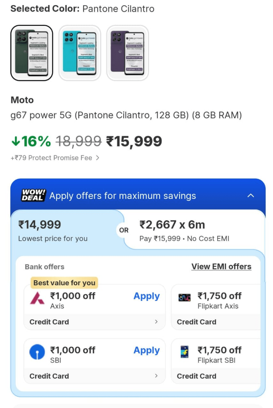
Task: Expand the SBI Credit Card offer details
Action: [x=156, y=376]
